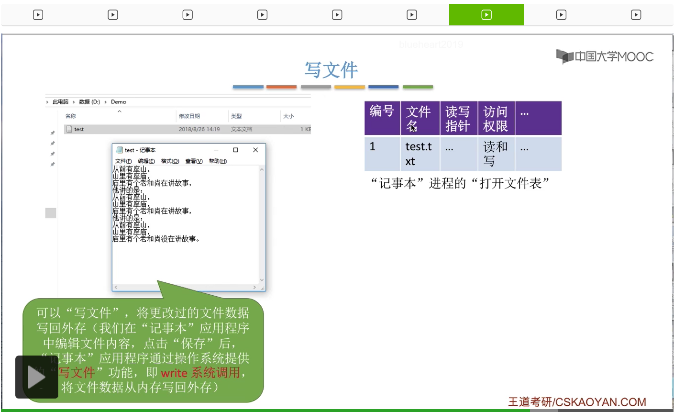
Task: Expand the chevron between 此电脑 and 数据 (D:)
Action: coord(74,102)
